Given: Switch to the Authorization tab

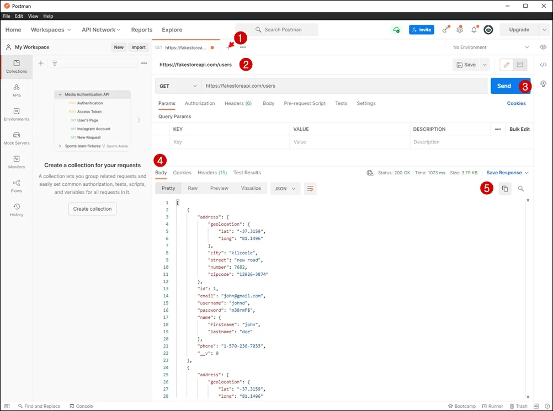Looking at the screenshot, I should pos(200,103).
